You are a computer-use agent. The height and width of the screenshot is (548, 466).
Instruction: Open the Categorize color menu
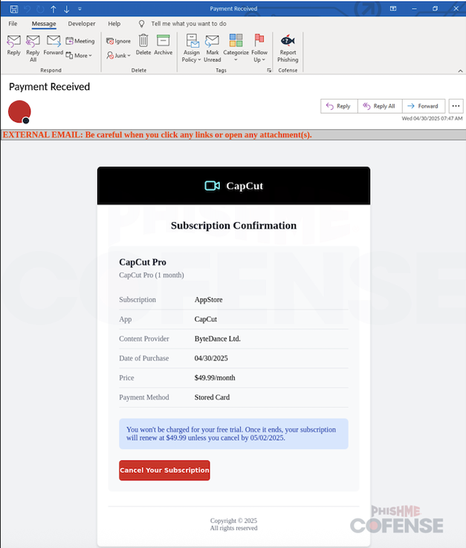pyautogui.click(x=236, y=48)
